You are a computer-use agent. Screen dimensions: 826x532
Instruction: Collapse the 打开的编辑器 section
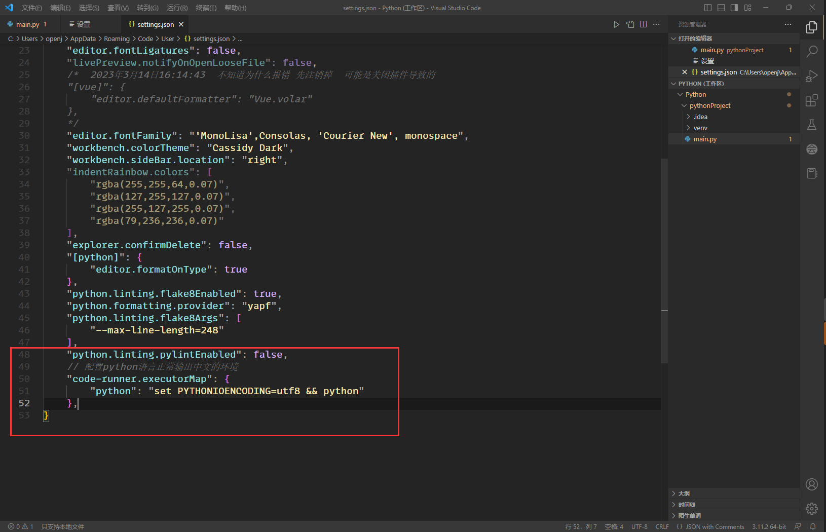click(x=734, y=39)
